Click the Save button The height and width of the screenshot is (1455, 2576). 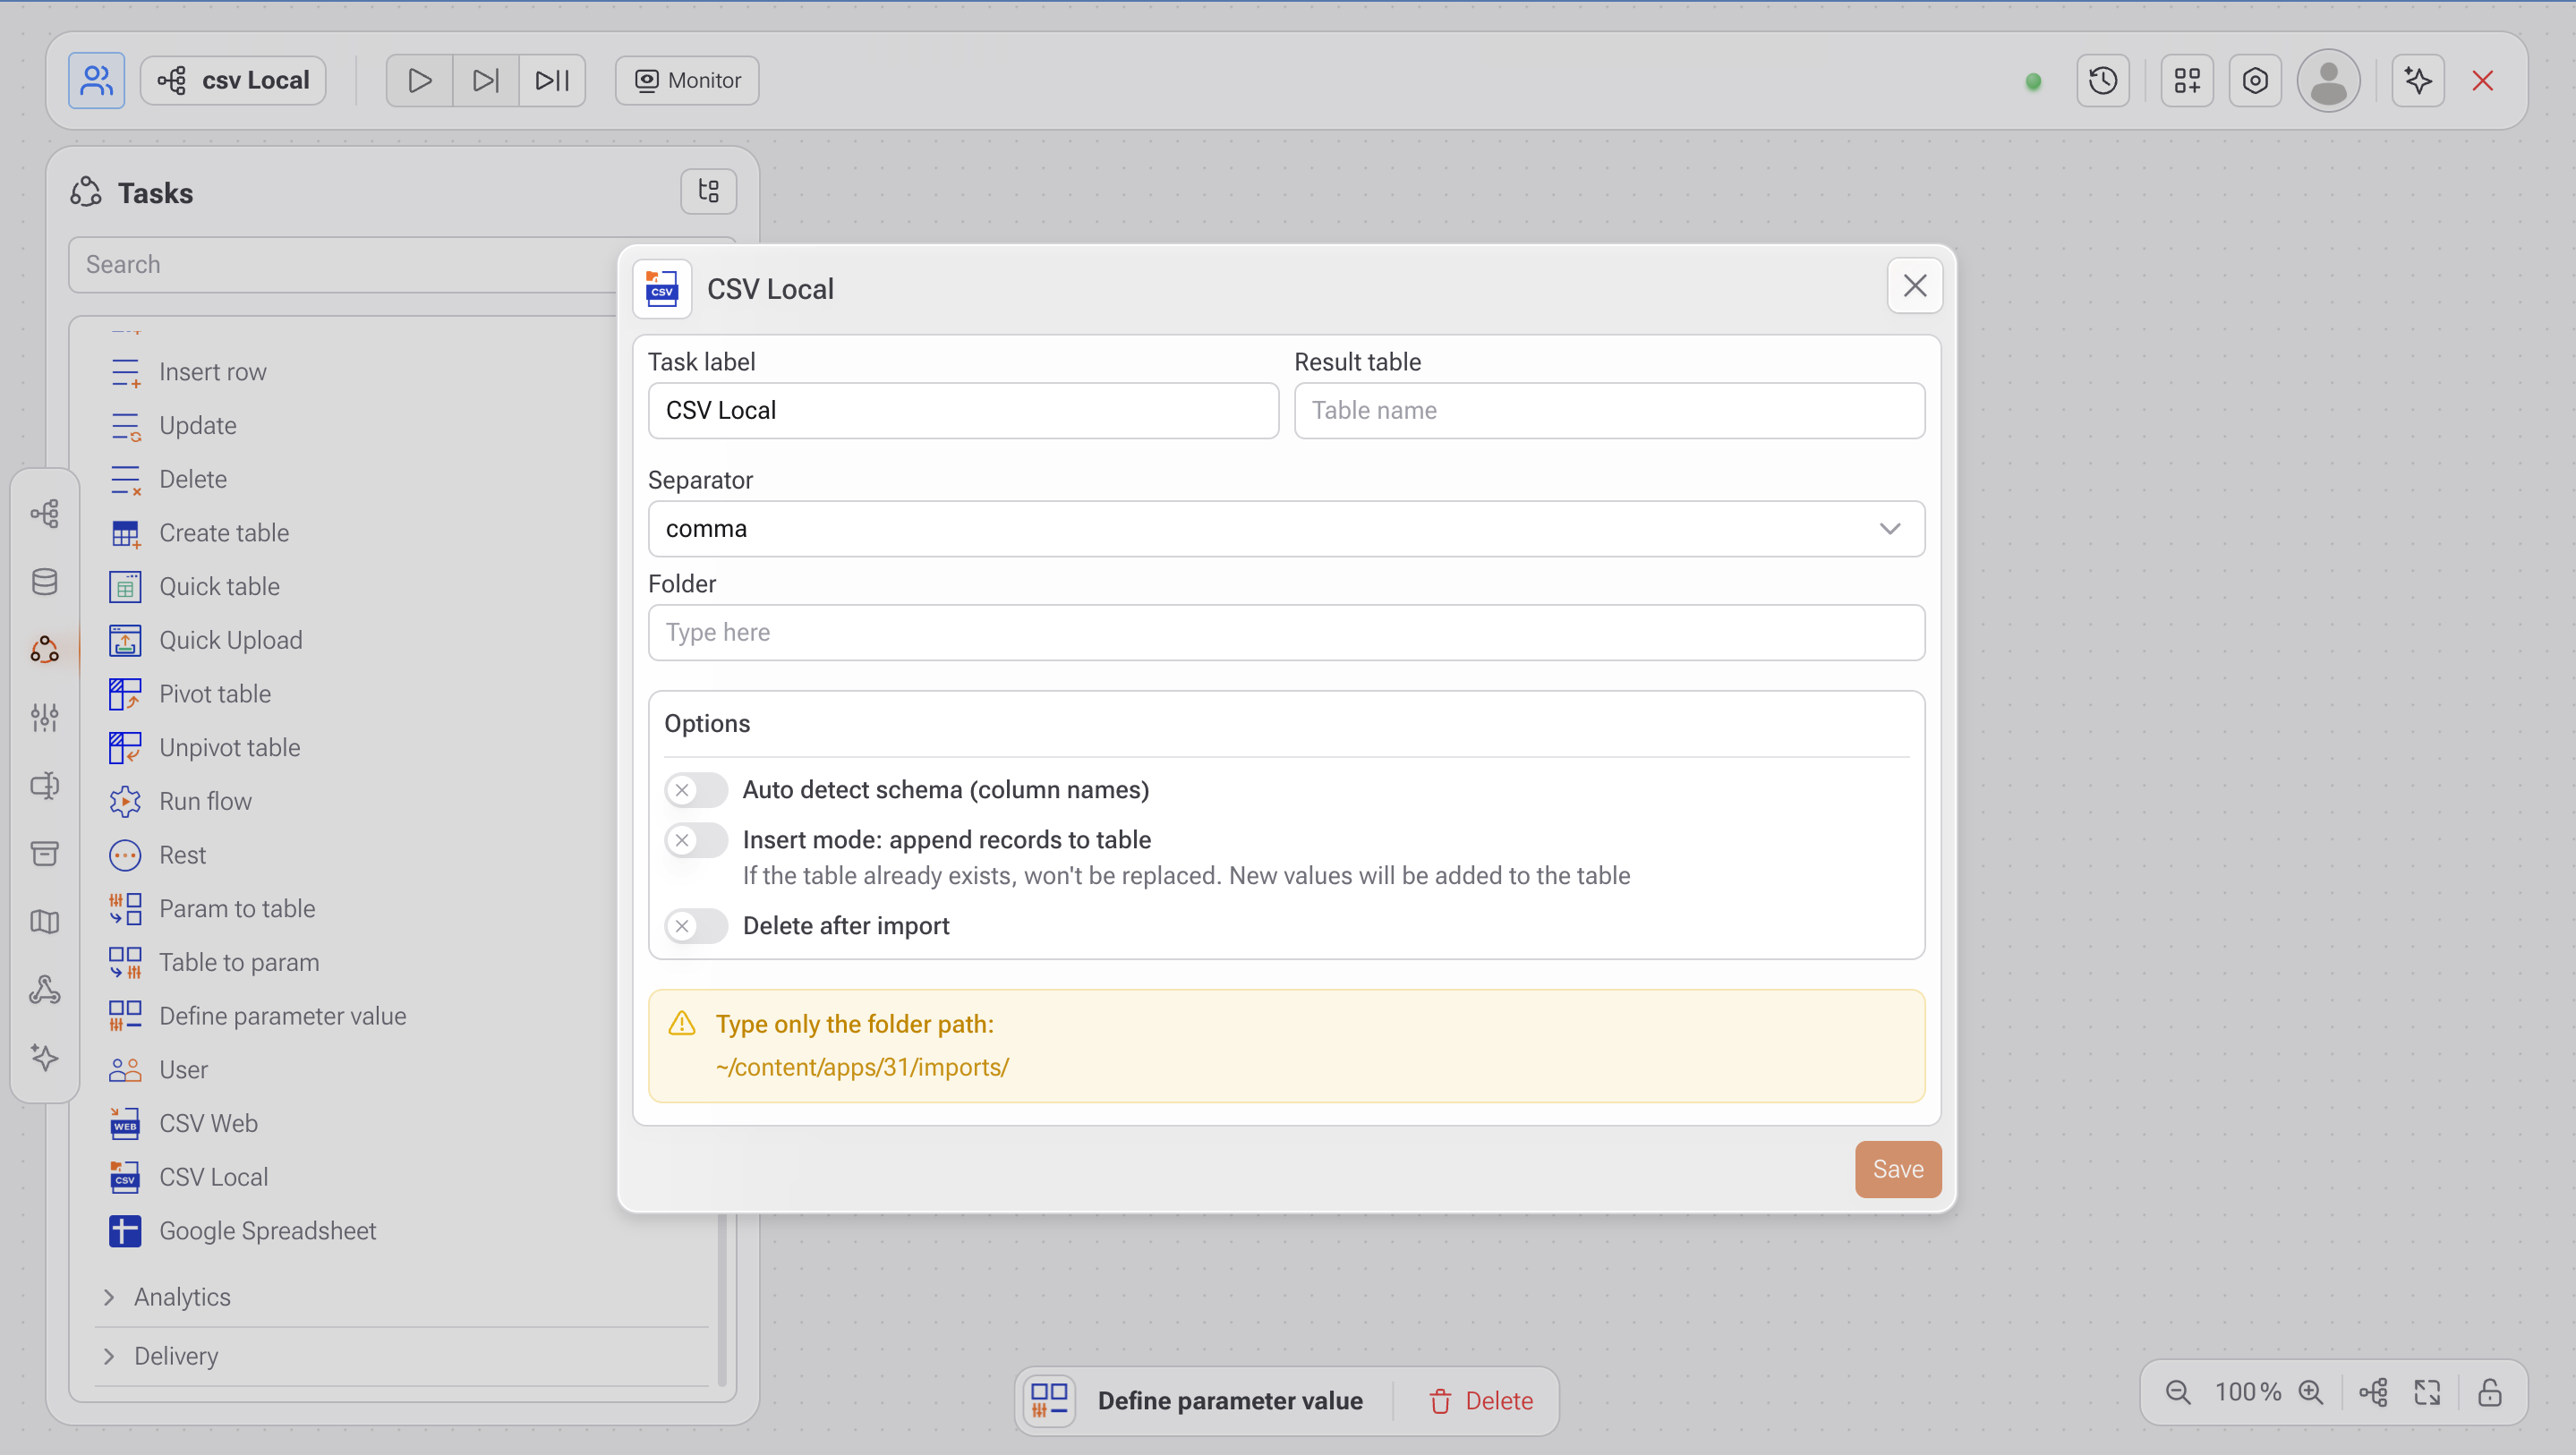[1897, 1169]
